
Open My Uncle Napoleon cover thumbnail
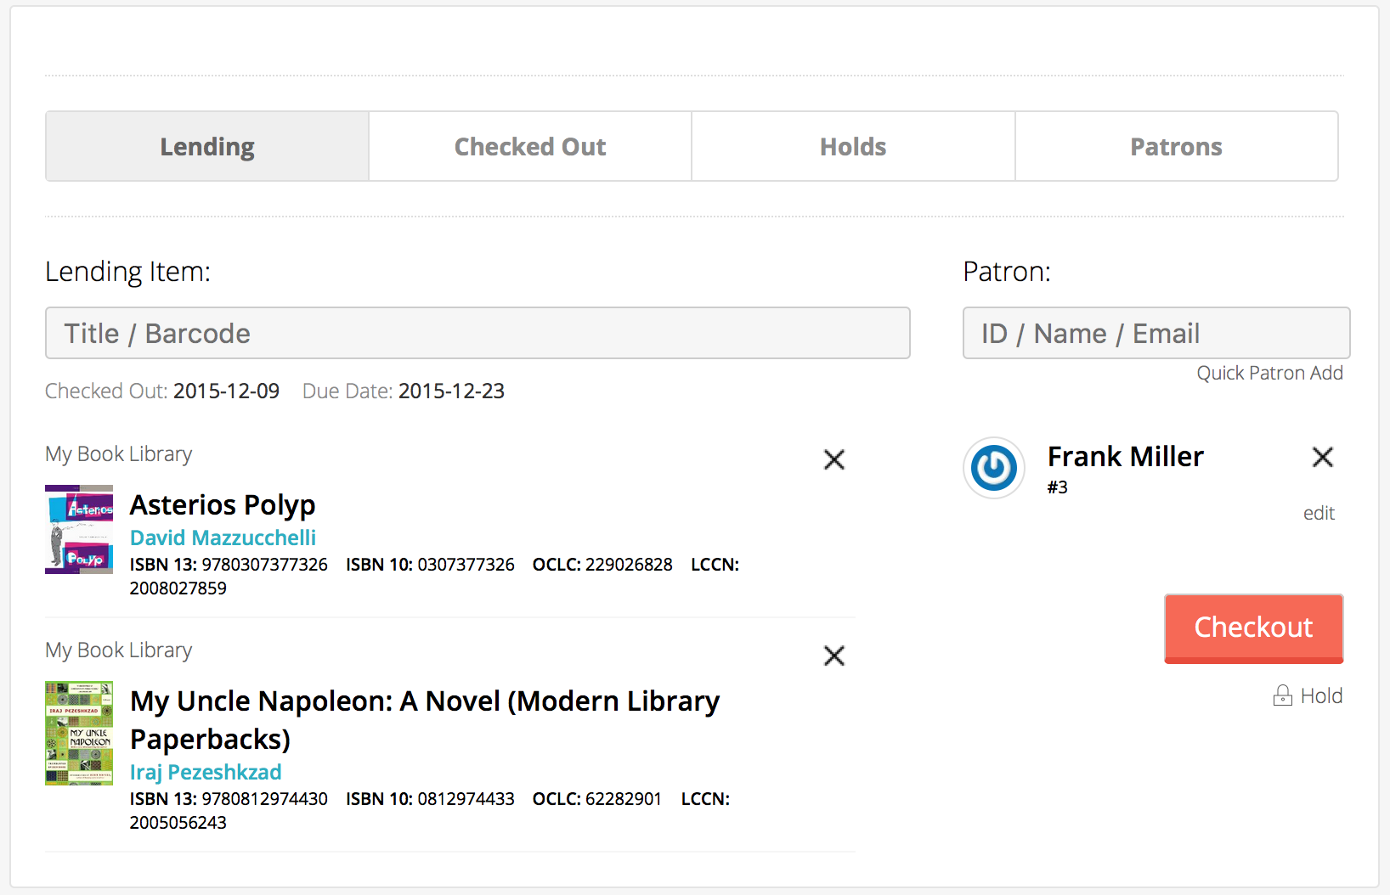click(x=79, y=733)
